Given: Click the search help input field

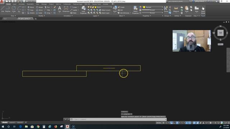Looking at the screenshot, I should pos(178,1).
